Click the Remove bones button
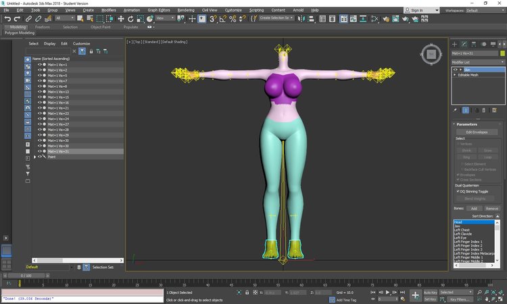 coord(492,209)
